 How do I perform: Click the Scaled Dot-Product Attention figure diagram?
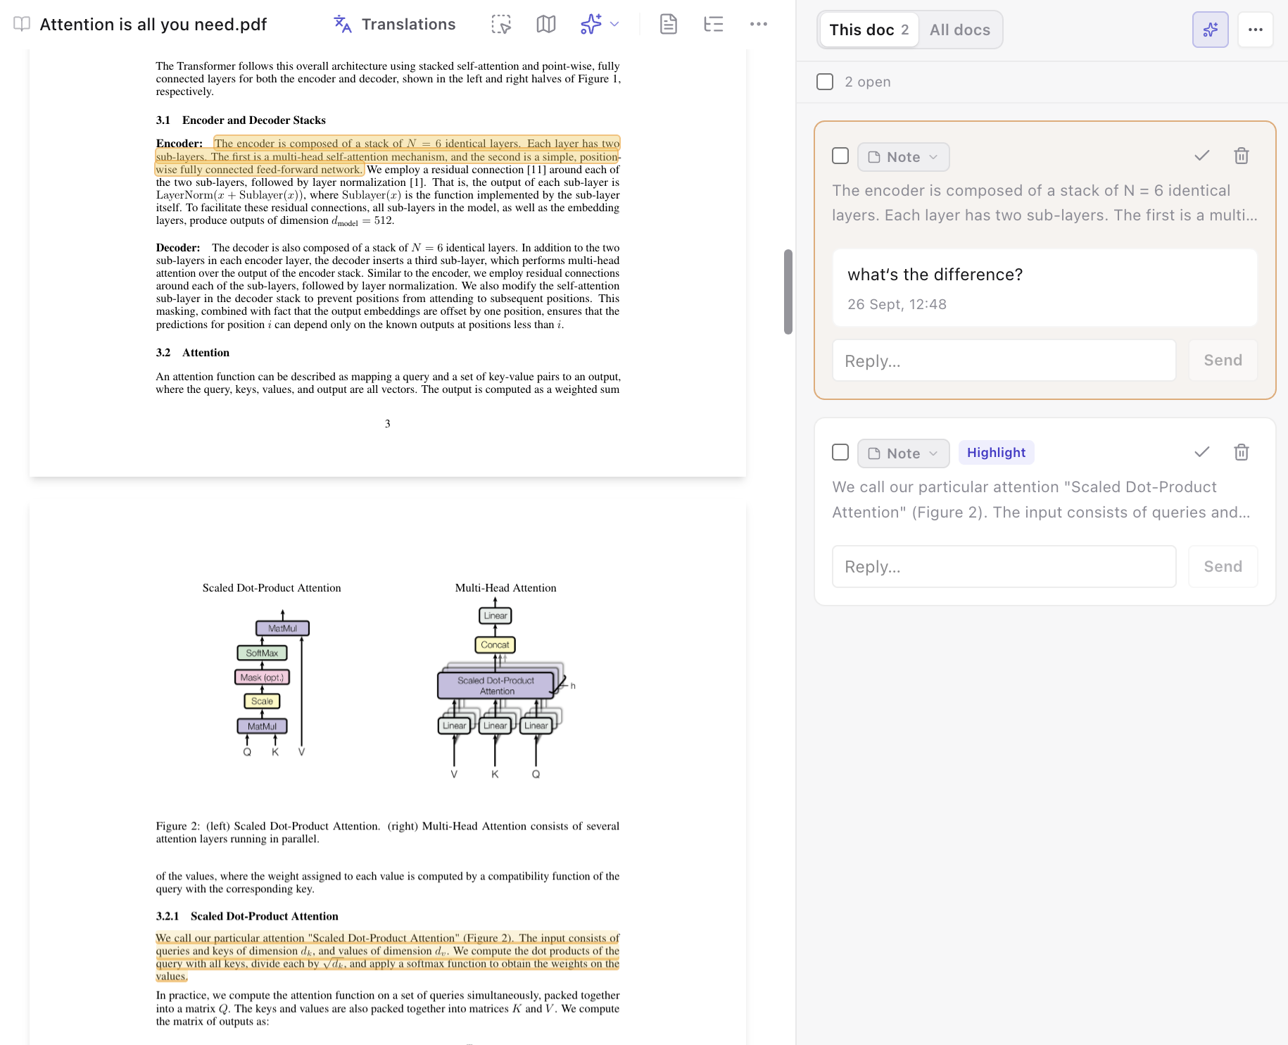[273, 683]
